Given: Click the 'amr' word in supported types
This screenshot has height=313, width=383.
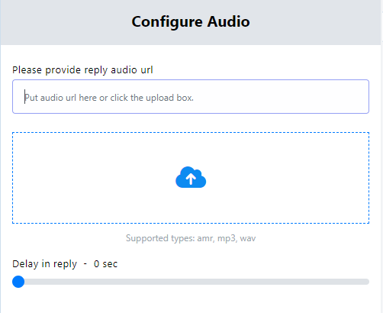Looking at the screenshot, I should point(205,239).
